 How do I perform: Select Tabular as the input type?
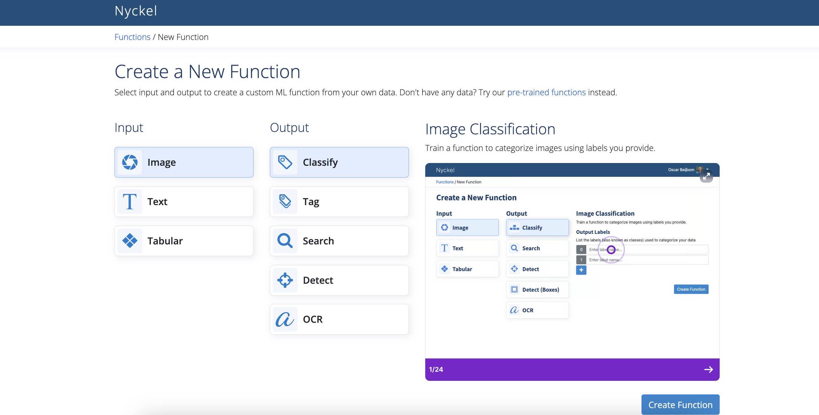tap(184, 241)
